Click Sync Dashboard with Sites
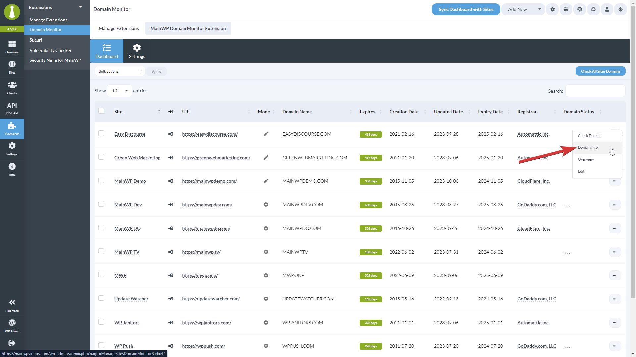 pyautogui.click(x=465, y=9)
